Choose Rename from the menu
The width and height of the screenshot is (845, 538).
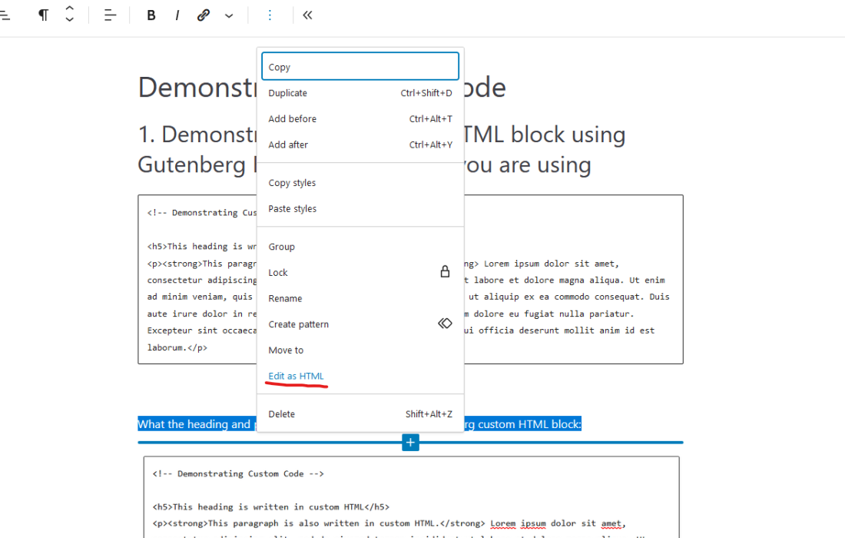point(360,298)
